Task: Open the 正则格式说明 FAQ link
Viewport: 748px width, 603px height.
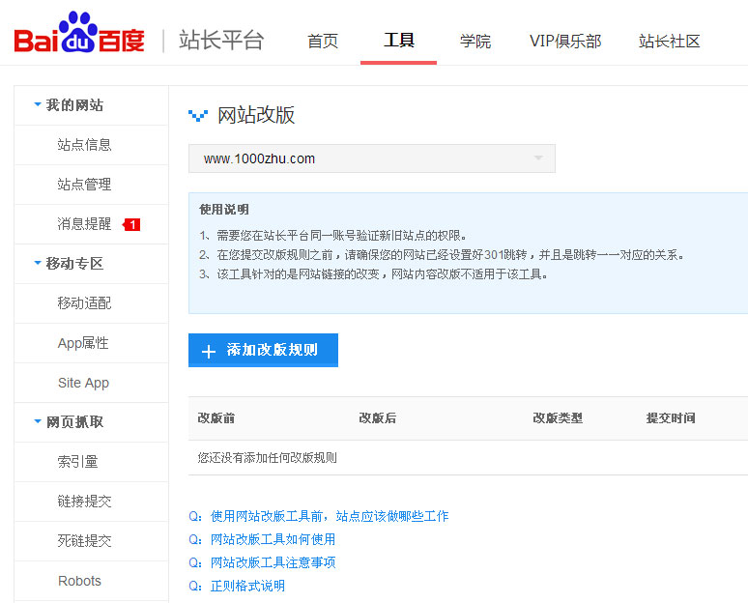Action: coord(247,586)
